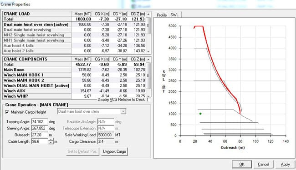Click the Cancel button
Image resolution: width=296 pixels, height=170 pixels.
[x=264, y=165]
